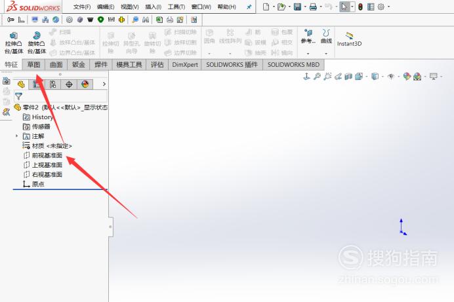This screenshot has height=302, width=454.
Task: Switch to the 曲面 Surfaces tab
Action: pyautogui.click(x=56, y=65)
